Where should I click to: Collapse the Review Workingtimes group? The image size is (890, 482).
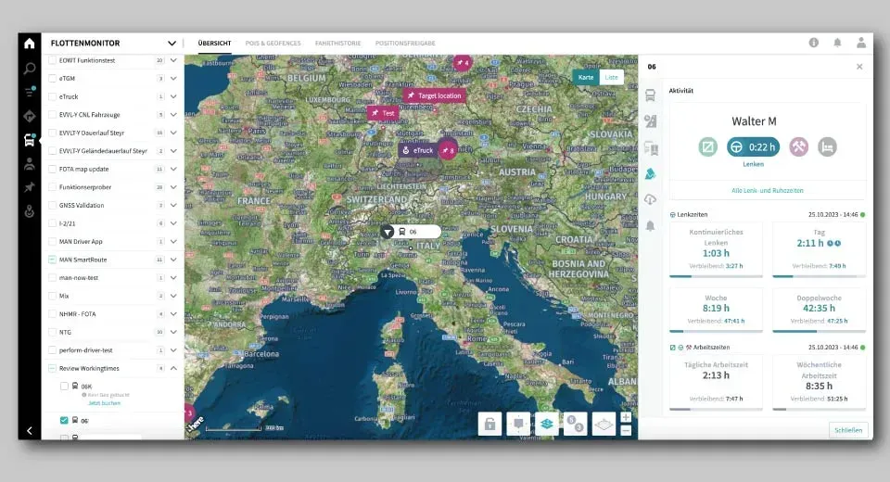coord(173,369)
